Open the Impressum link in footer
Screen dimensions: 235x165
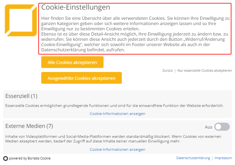(x=223, y=158)
